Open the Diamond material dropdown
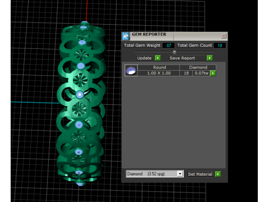 (x=180, y=174)
